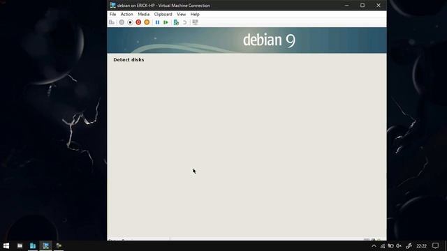Image resolution: width=447 pixels, height=251 pixels.
Task: Open the clock showing 22:22
Action: coord(421,246)
